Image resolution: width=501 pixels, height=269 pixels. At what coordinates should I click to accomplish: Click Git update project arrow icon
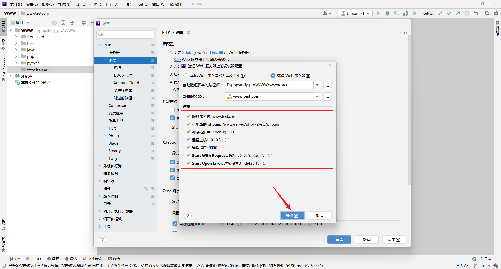point(440,13)
